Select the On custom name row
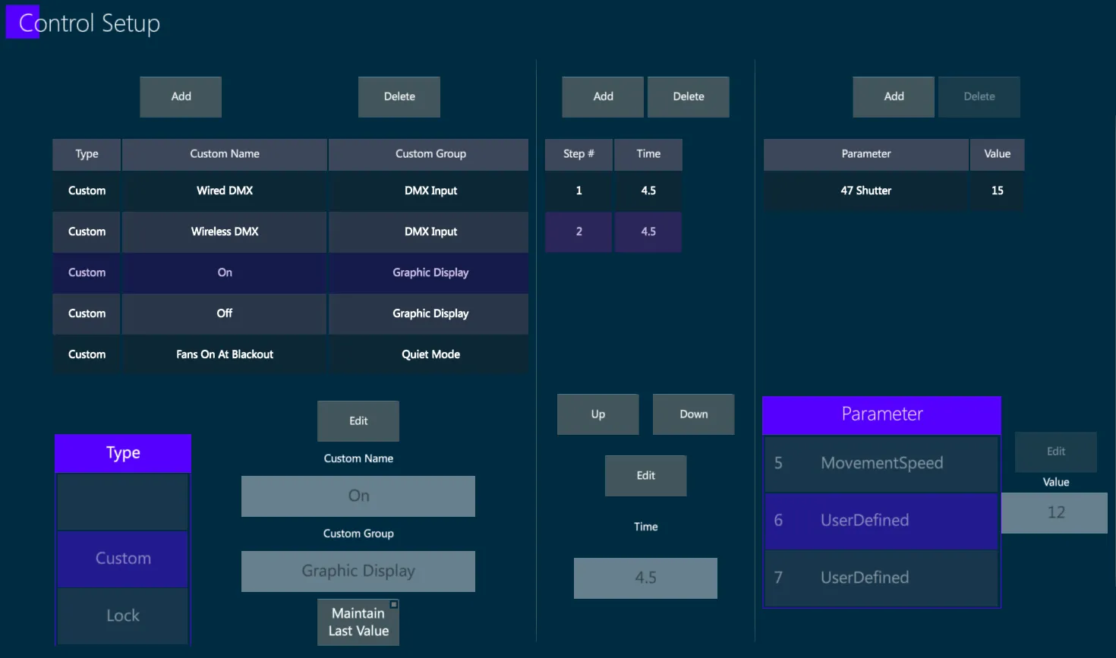The width and height of the screenshot is (1116, 658). 290,272
